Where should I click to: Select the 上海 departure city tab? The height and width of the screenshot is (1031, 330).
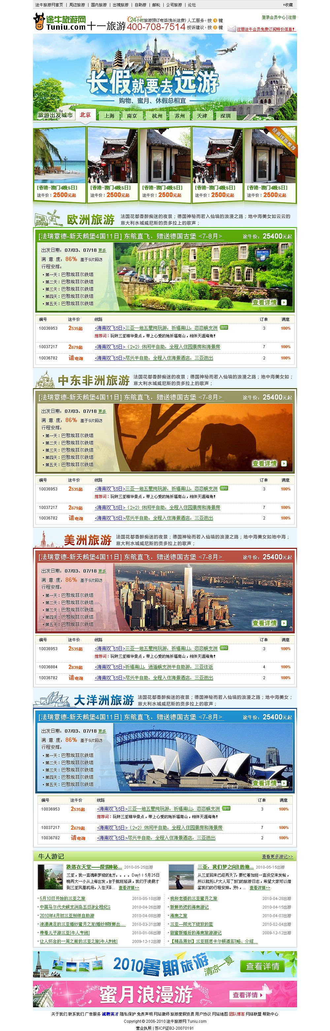(109, 116)
